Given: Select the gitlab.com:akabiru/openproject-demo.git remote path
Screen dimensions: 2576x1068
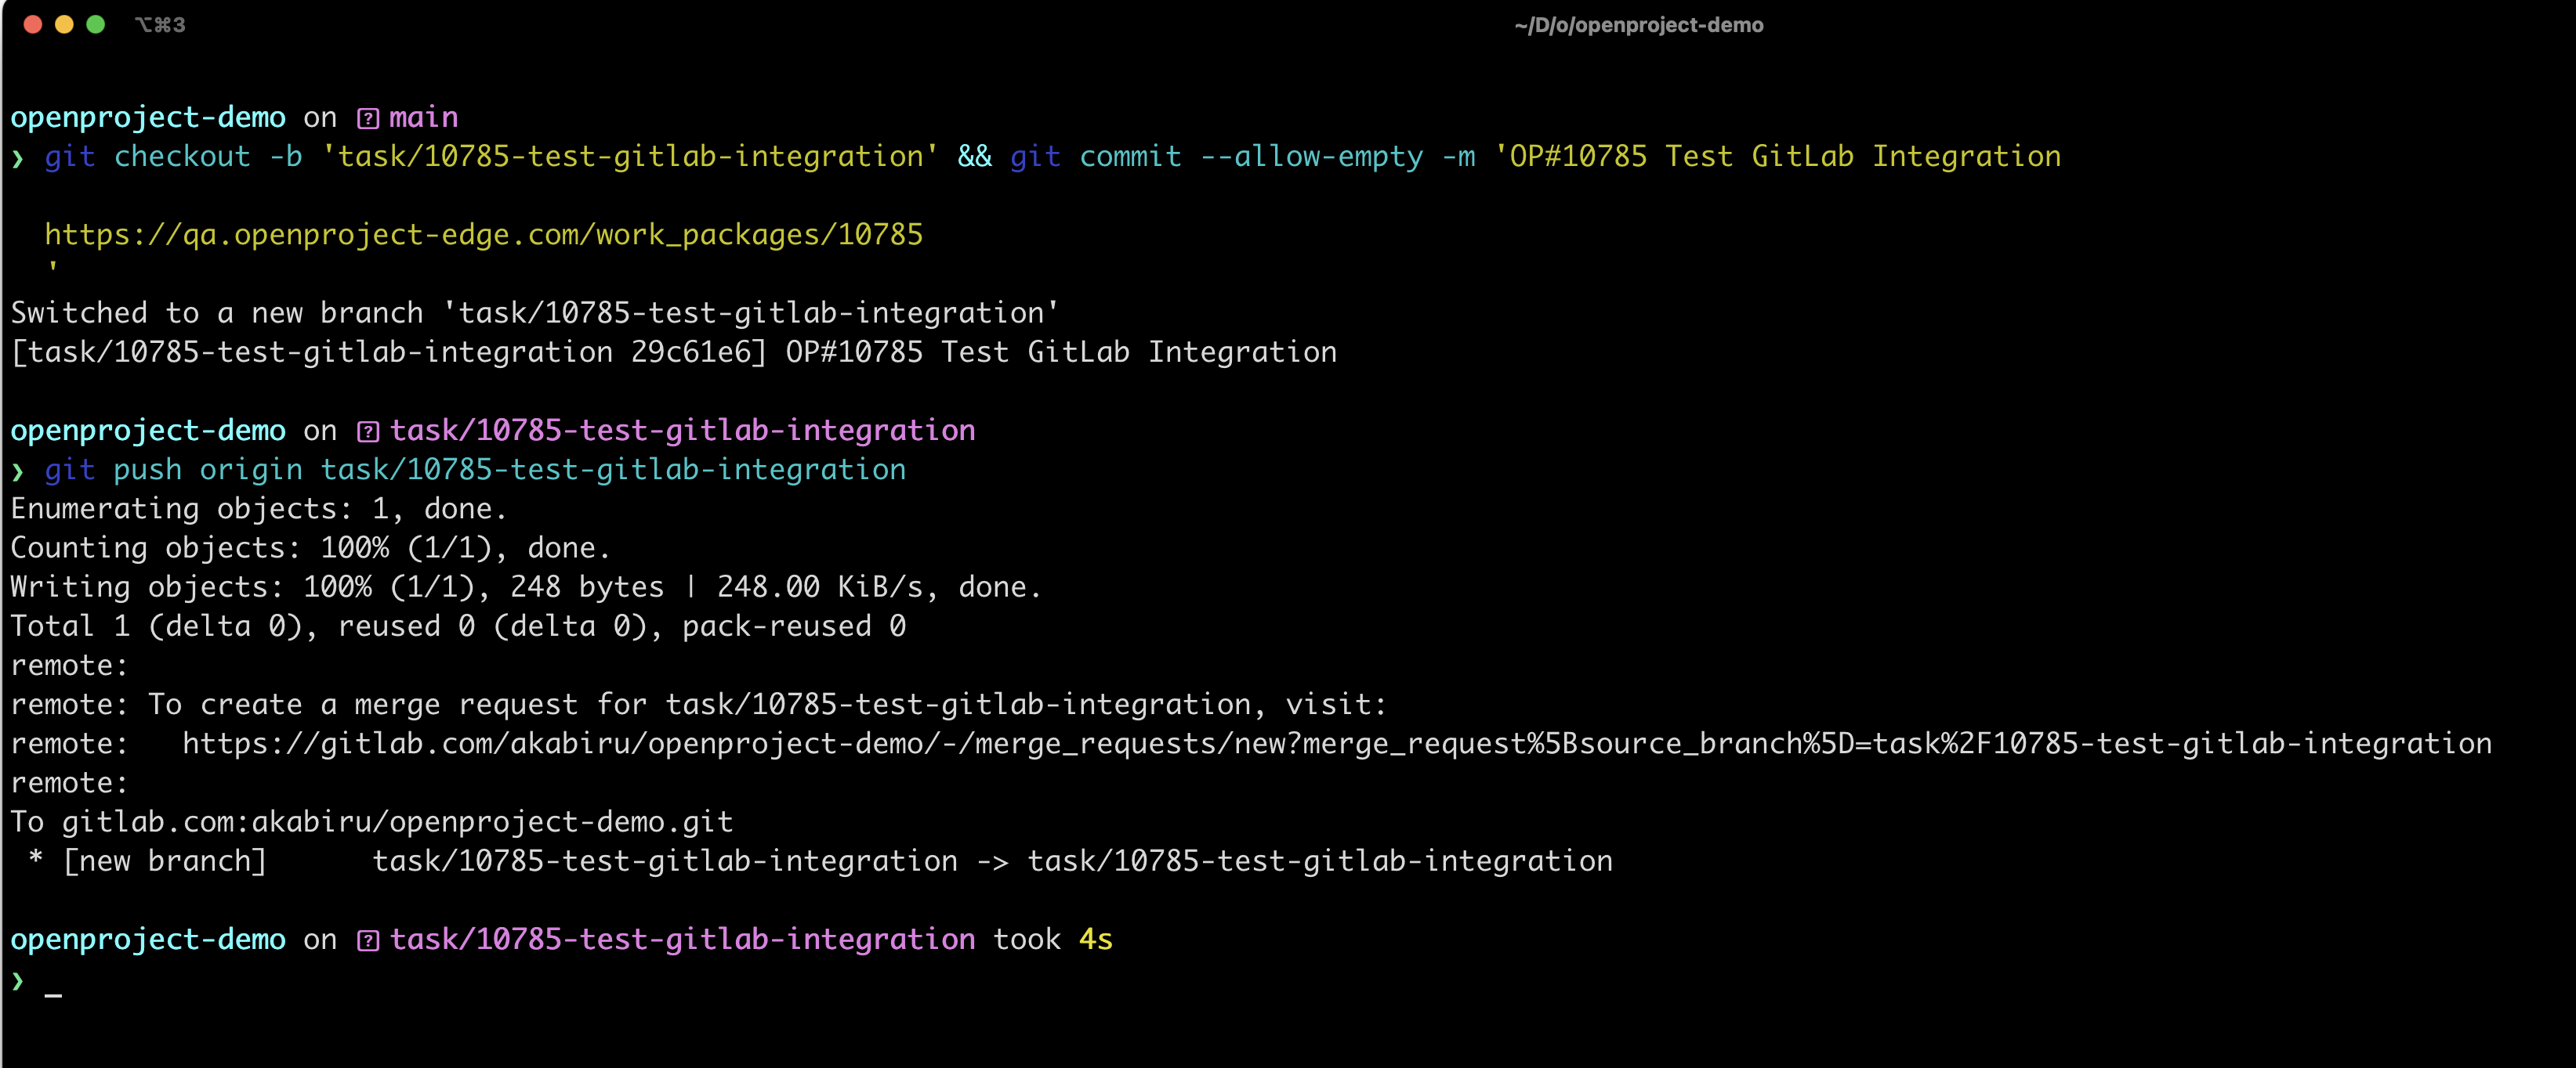Looking at the screenshot, I should [396, 821].
